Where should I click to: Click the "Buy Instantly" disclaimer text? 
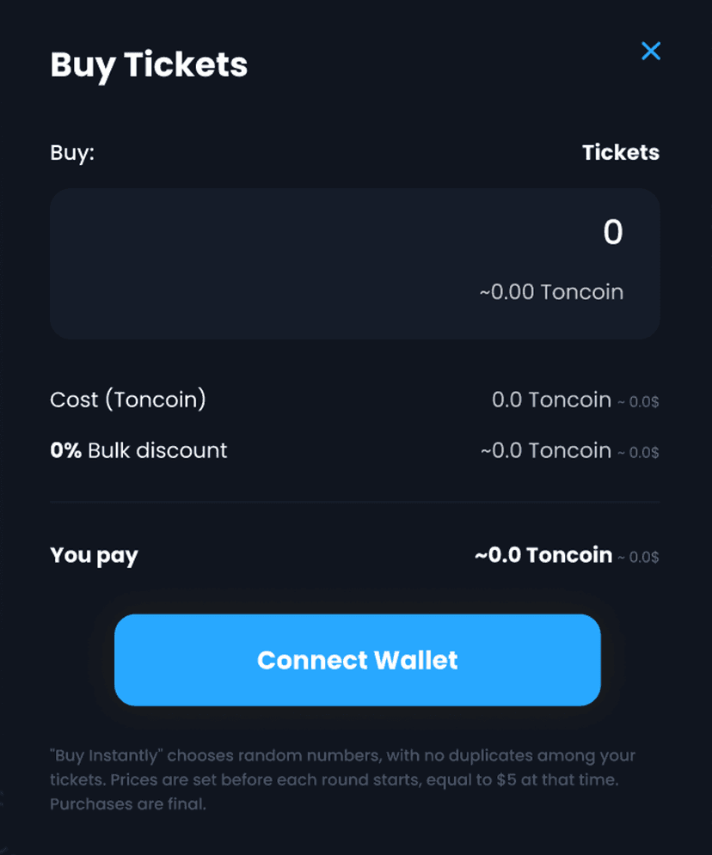pyautogui.click(x=342, y=756)
